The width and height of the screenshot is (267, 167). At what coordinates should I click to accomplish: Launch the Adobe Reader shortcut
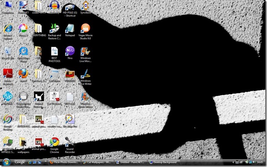8,77
